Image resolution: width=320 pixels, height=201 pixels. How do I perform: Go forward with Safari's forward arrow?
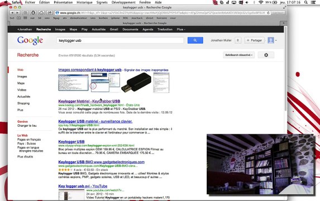[x=17, y=13]
